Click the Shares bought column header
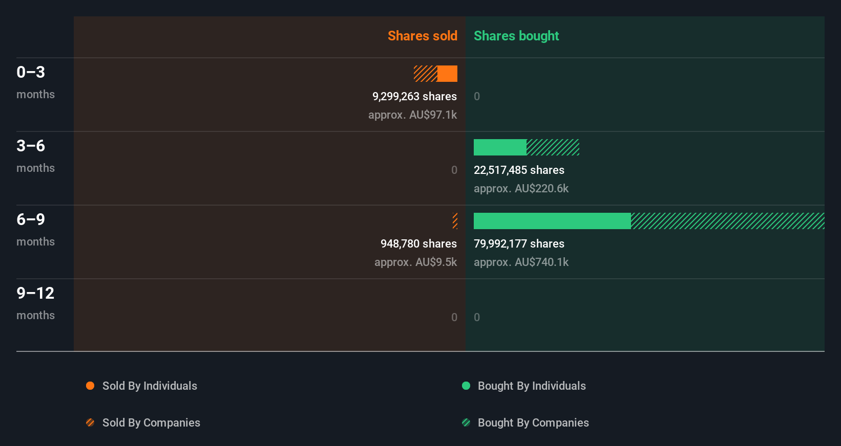The image size is (841, 446). 516,36
